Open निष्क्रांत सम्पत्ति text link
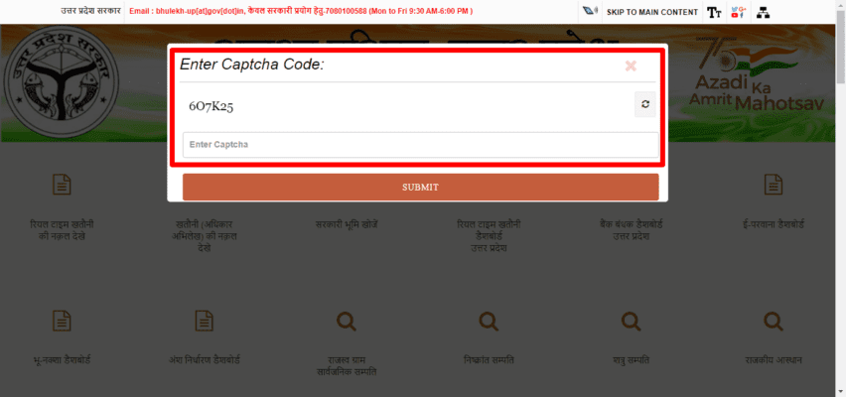The height and width of the screenshot is (397, 846). [489, 360]
